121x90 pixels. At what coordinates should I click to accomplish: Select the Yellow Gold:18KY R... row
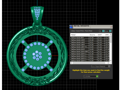click(x=90, y=47)
